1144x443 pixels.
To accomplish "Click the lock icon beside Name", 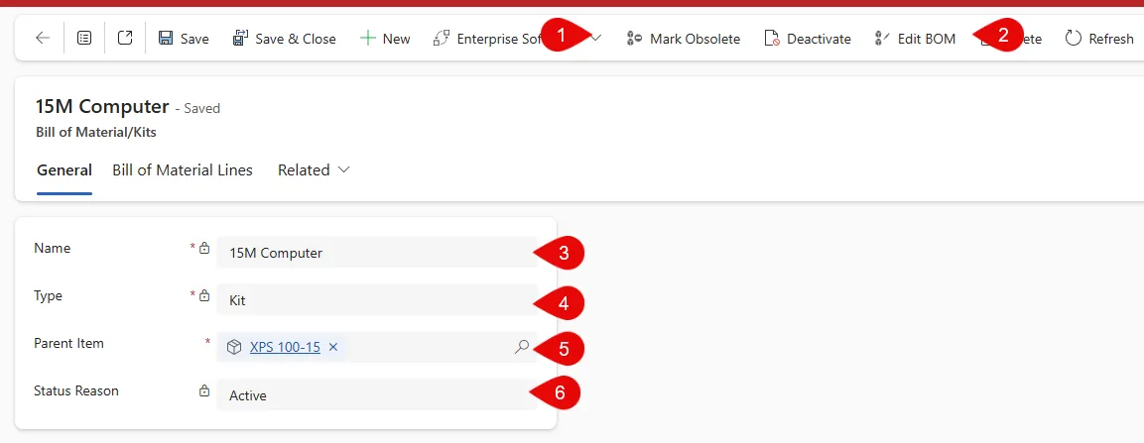I will pyautogui.click(x=204, y=248).
